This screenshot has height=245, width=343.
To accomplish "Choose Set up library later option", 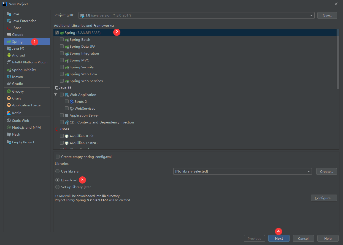I will click(x=57, y=187).
